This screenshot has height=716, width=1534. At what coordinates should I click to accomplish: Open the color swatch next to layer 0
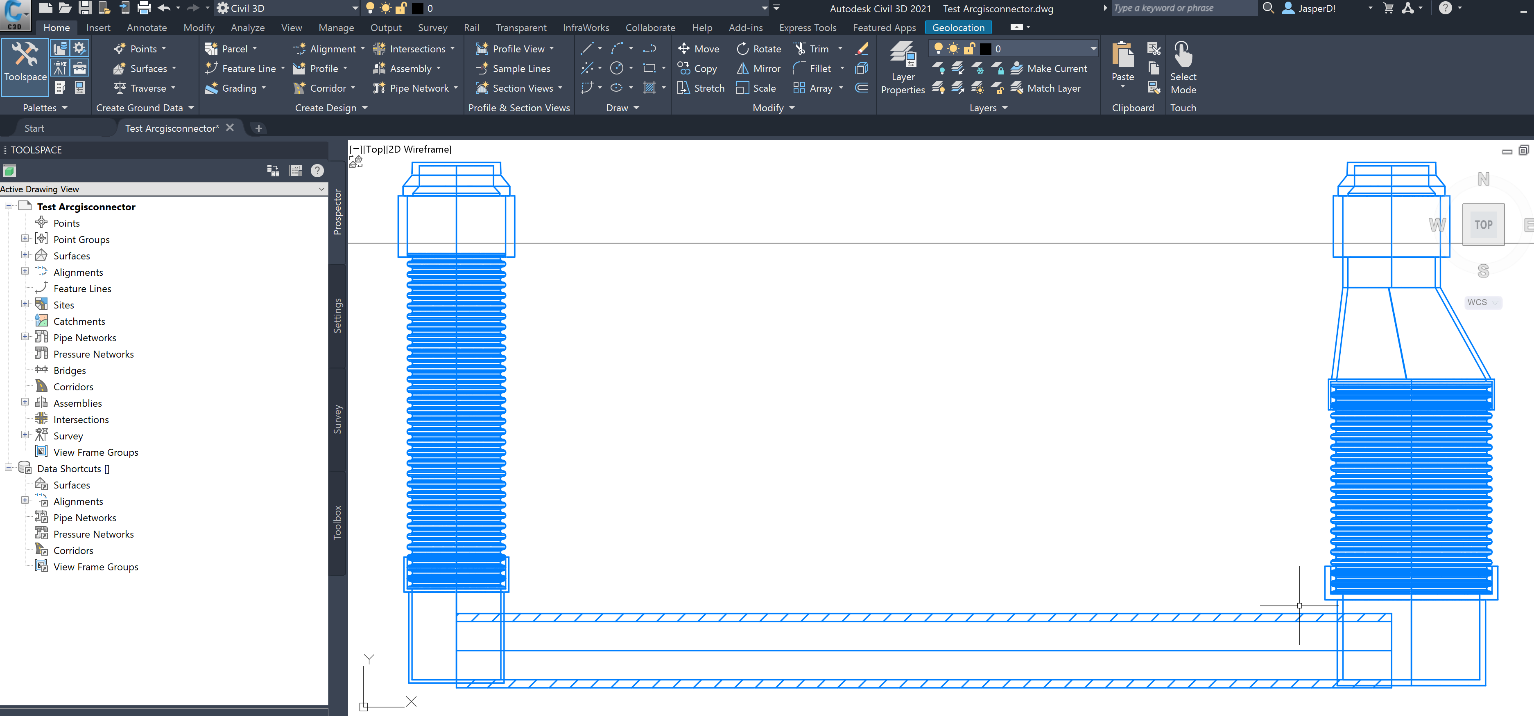pyautogui.click(x=986, y=48)
